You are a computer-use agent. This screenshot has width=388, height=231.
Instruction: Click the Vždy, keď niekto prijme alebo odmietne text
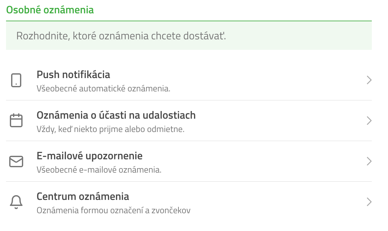[x=110, y=129]
